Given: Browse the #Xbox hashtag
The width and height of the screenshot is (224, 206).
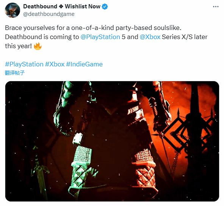Looking at the screenshot, I should click(x=55, y=64).
